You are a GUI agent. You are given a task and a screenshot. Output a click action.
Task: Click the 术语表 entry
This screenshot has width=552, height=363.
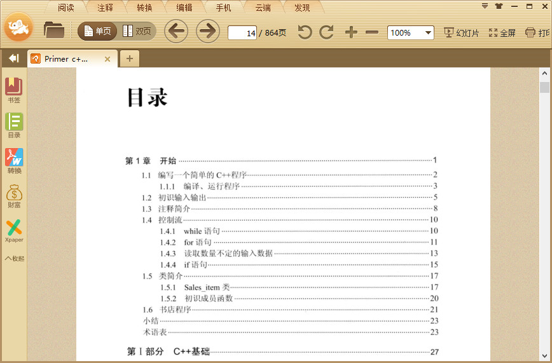(x=291, y=332)
